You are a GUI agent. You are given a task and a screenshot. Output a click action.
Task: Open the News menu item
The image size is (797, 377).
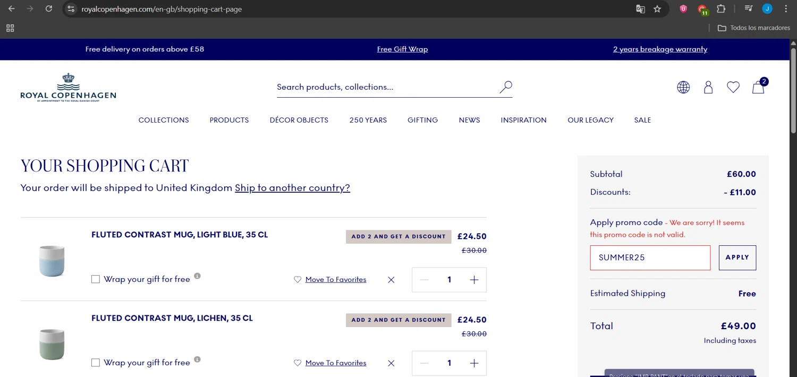[x=470, y=120]
